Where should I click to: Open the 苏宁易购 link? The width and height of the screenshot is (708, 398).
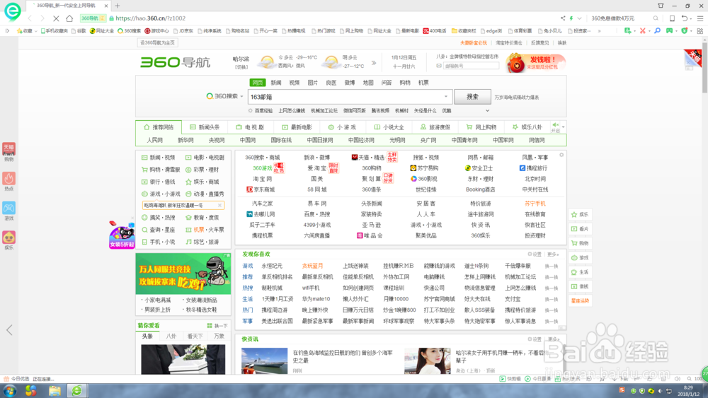pos(424,168)
